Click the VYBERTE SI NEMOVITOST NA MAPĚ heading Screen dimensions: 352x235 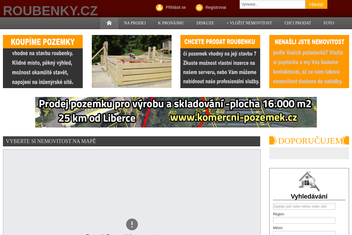point(51,141)
